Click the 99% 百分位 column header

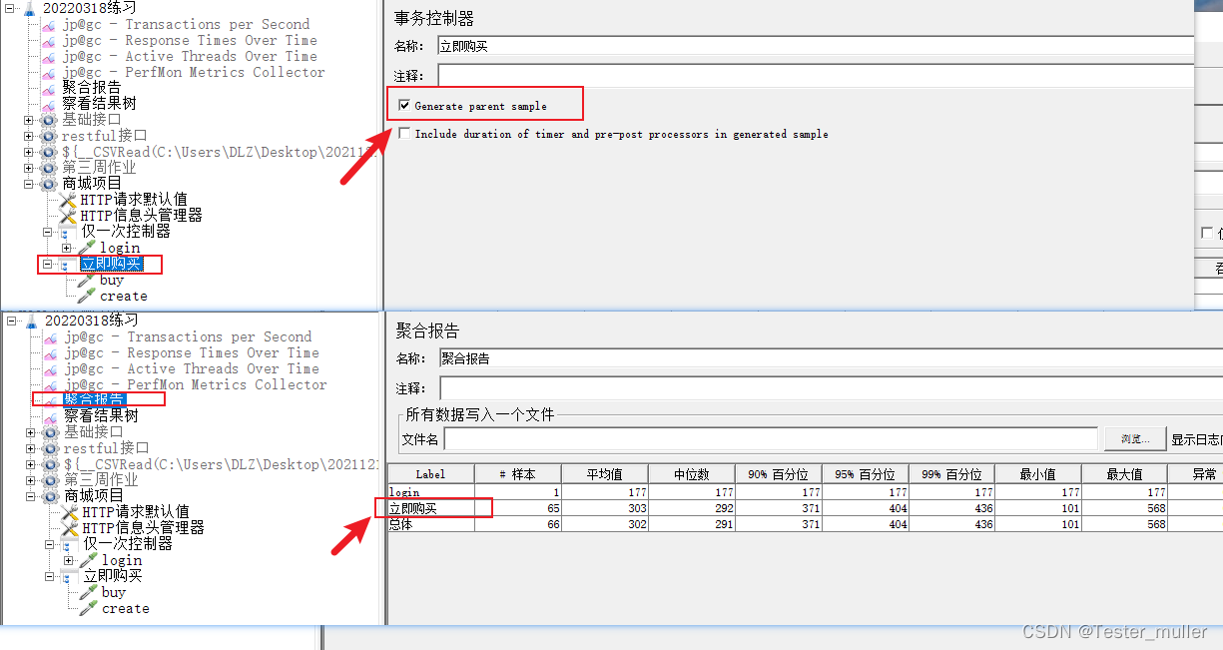point(952,474)
